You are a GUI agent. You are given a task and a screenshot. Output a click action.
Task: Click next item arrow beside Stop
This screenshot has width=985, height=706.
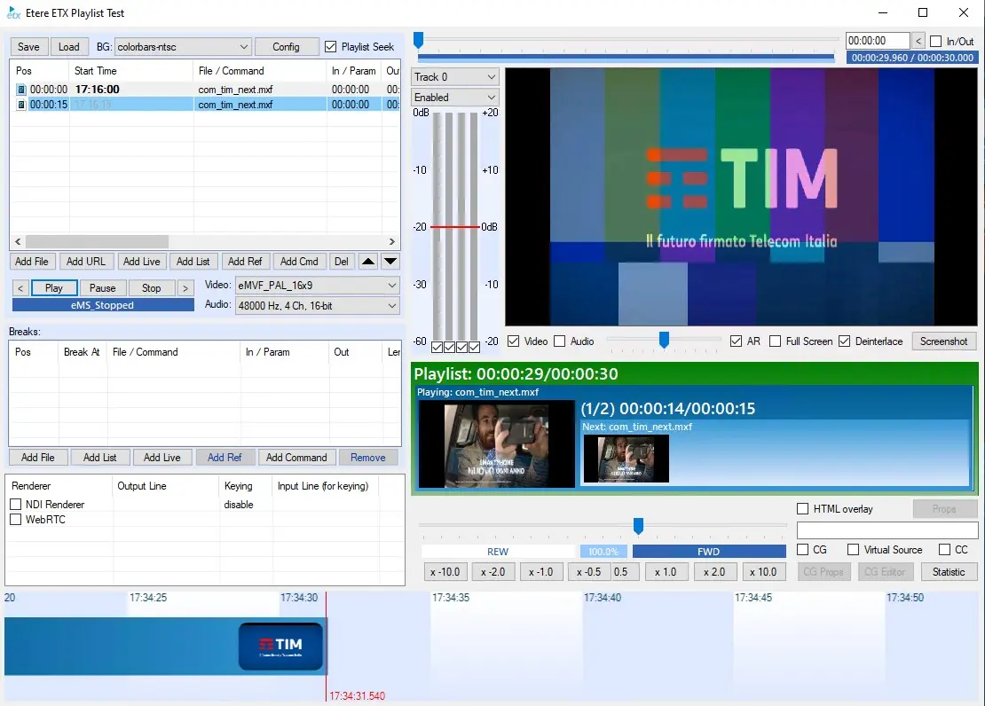(185, 288)
